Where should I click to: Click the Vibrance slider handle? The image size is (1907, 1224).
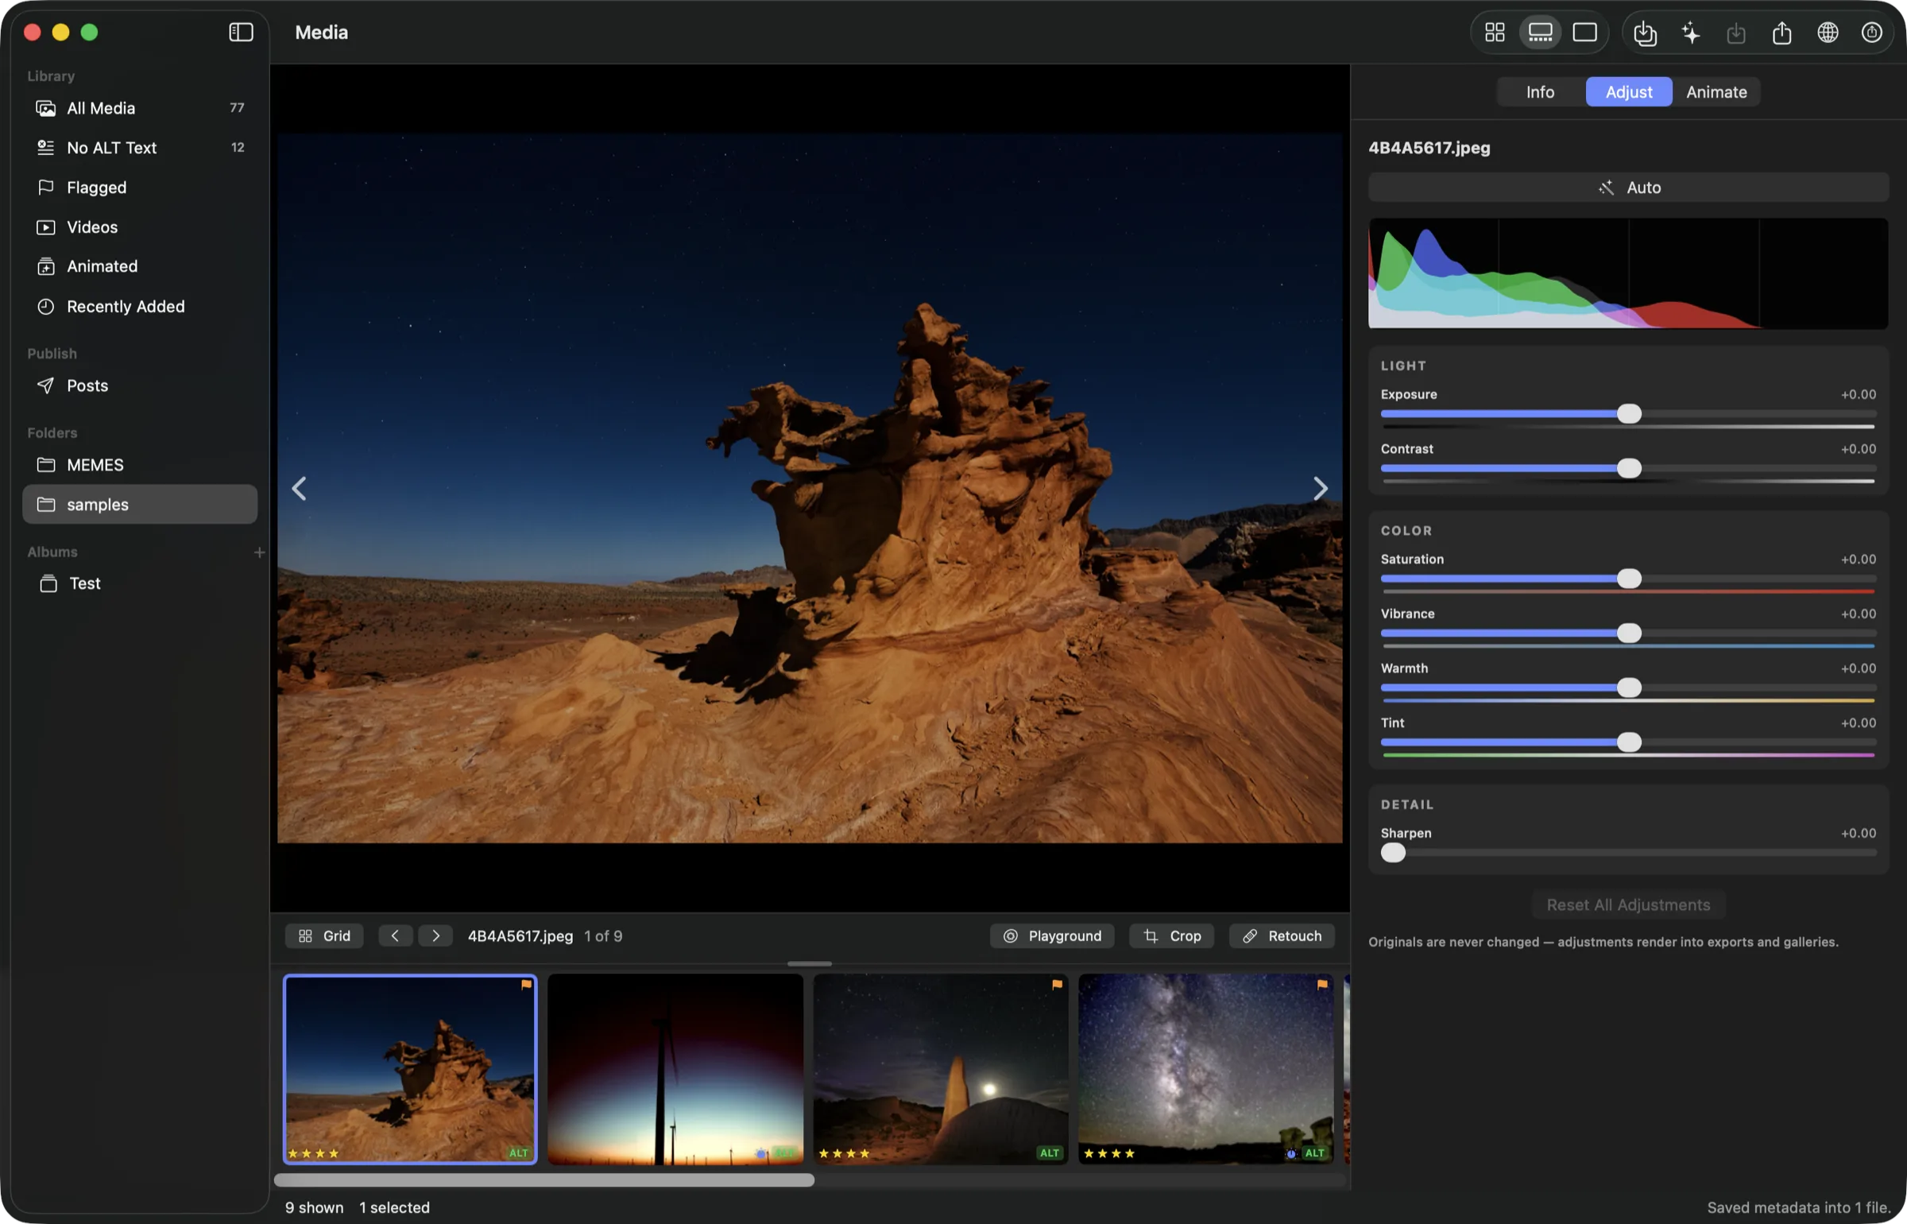coord(1629,633)
